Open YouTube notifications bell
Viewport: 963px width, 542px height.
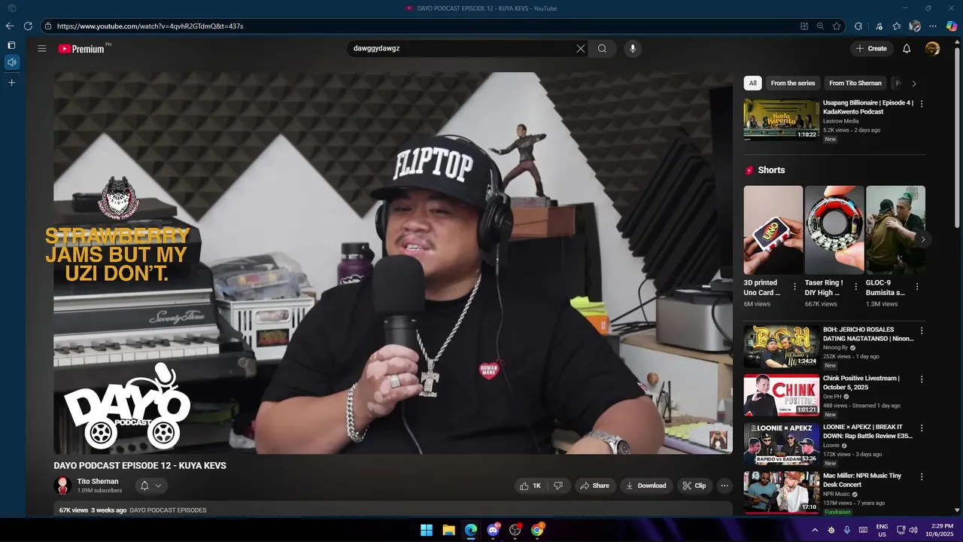(x=907, y=48)
